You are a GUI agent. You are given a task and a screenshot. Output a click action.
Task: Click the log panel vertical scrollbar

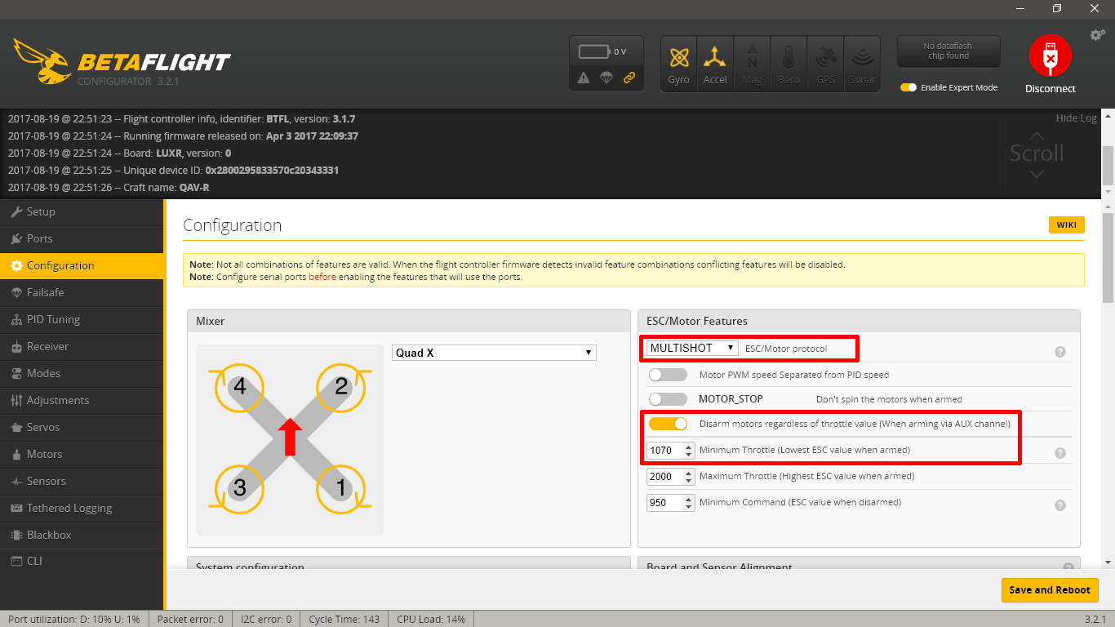(1108, 166)
